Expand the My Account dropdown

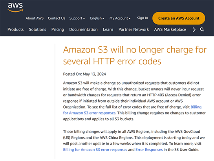pyautogui.click(x=120, y=18)
